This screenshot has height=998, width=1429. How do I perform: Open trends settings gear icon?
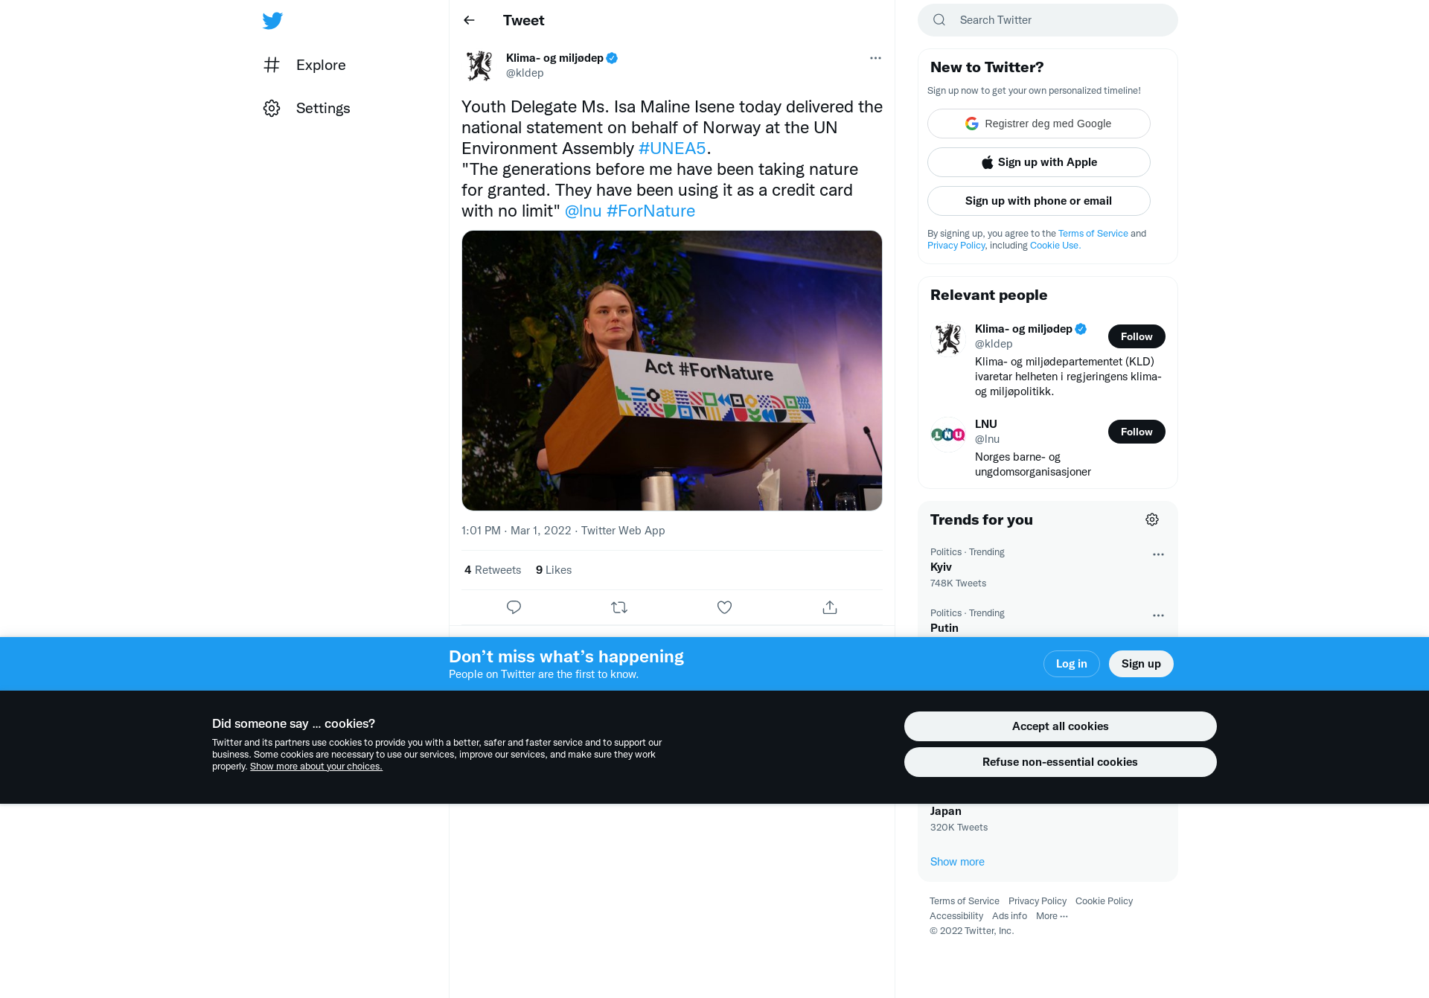click(x=1152, y=519)
